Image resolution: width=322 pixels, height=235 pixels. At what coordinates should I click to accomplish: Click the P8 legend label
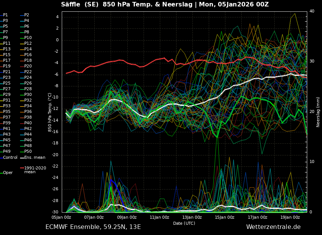pos(27,32)
